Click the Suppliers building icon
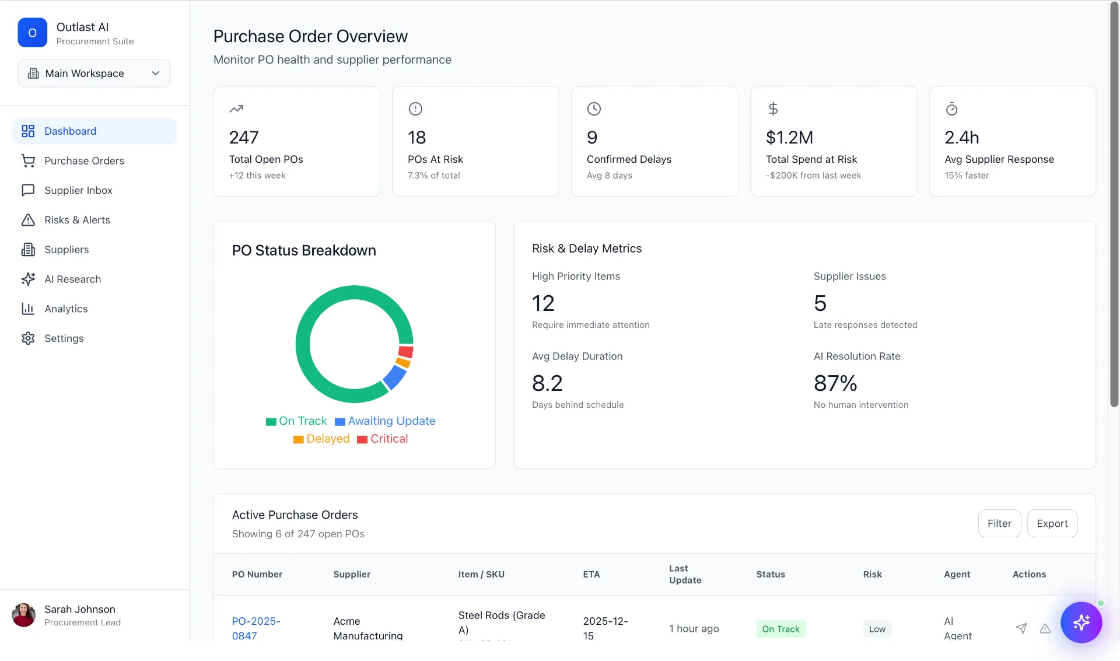 [x=28, y=250]
